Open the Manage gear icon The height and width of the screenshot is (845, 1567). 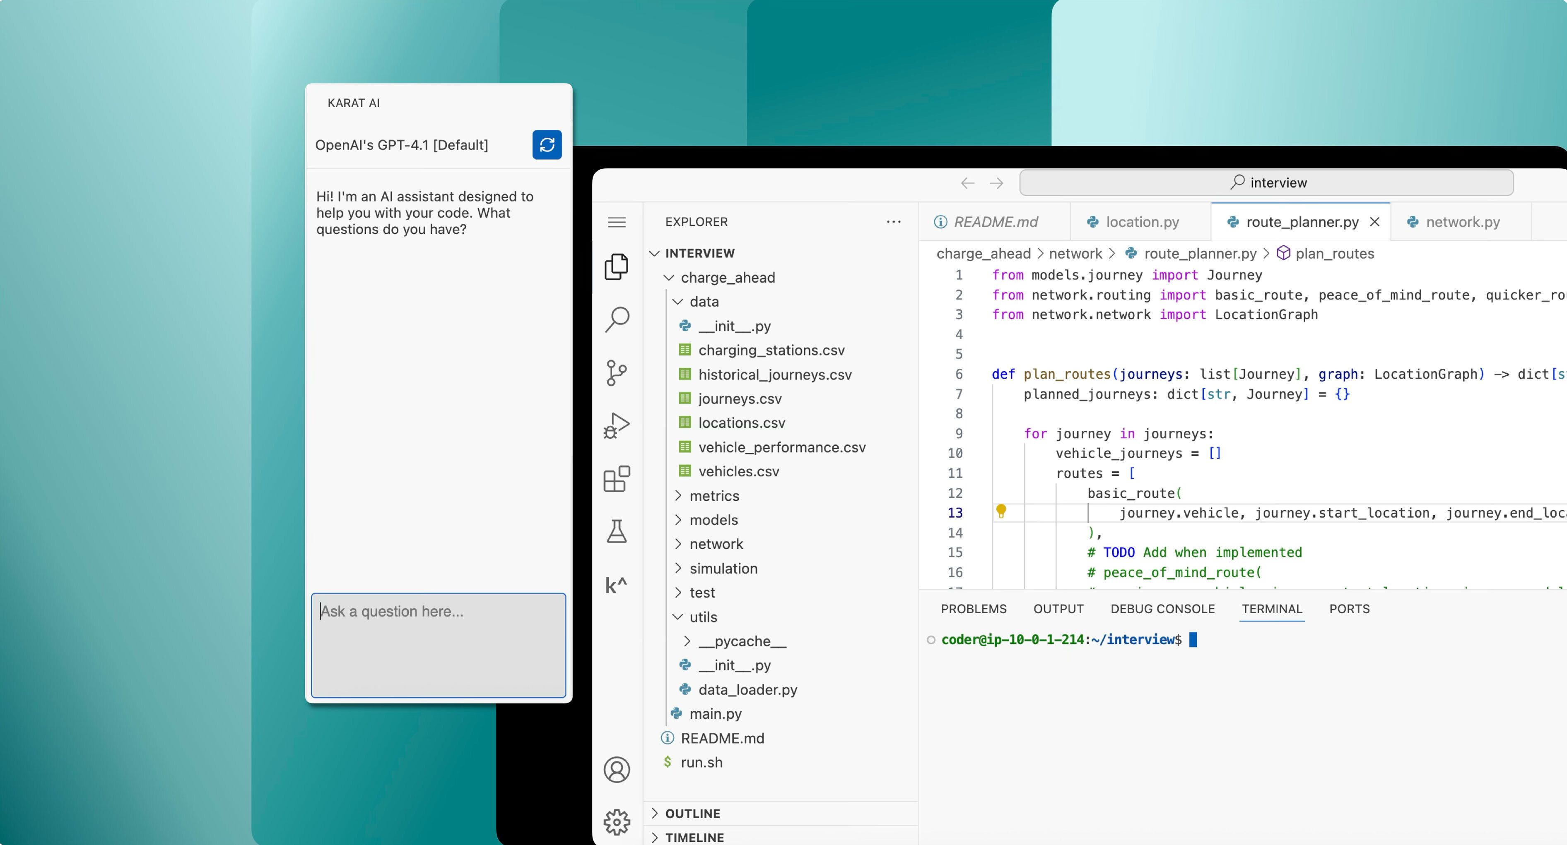pos(617,822)
